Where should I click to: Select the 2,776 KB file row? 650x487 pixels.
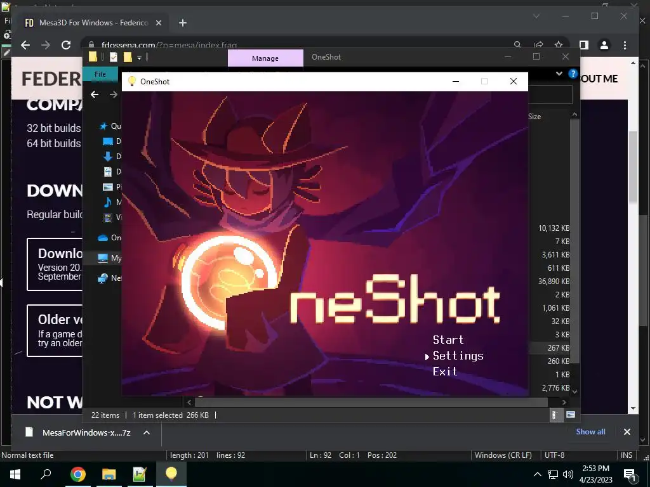555,388
